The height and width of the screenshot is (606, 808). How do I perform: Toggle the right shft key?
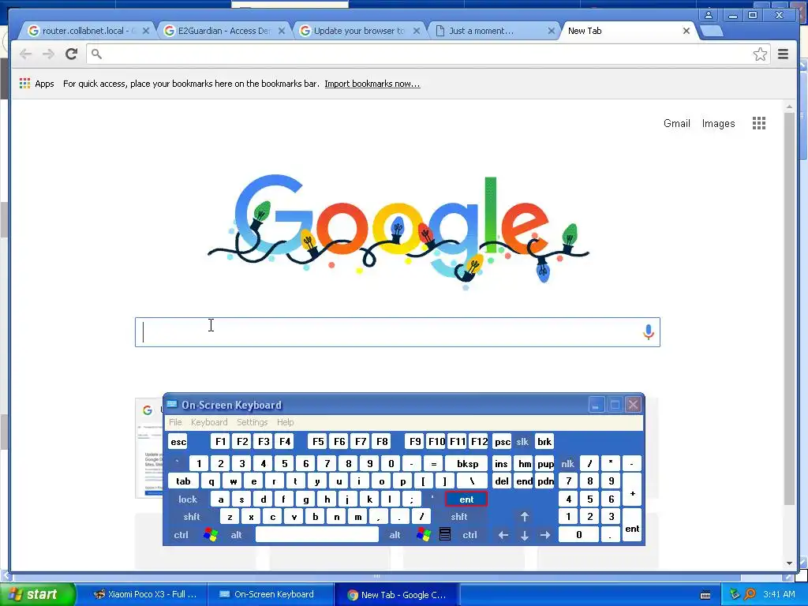[x=458, y=516]
